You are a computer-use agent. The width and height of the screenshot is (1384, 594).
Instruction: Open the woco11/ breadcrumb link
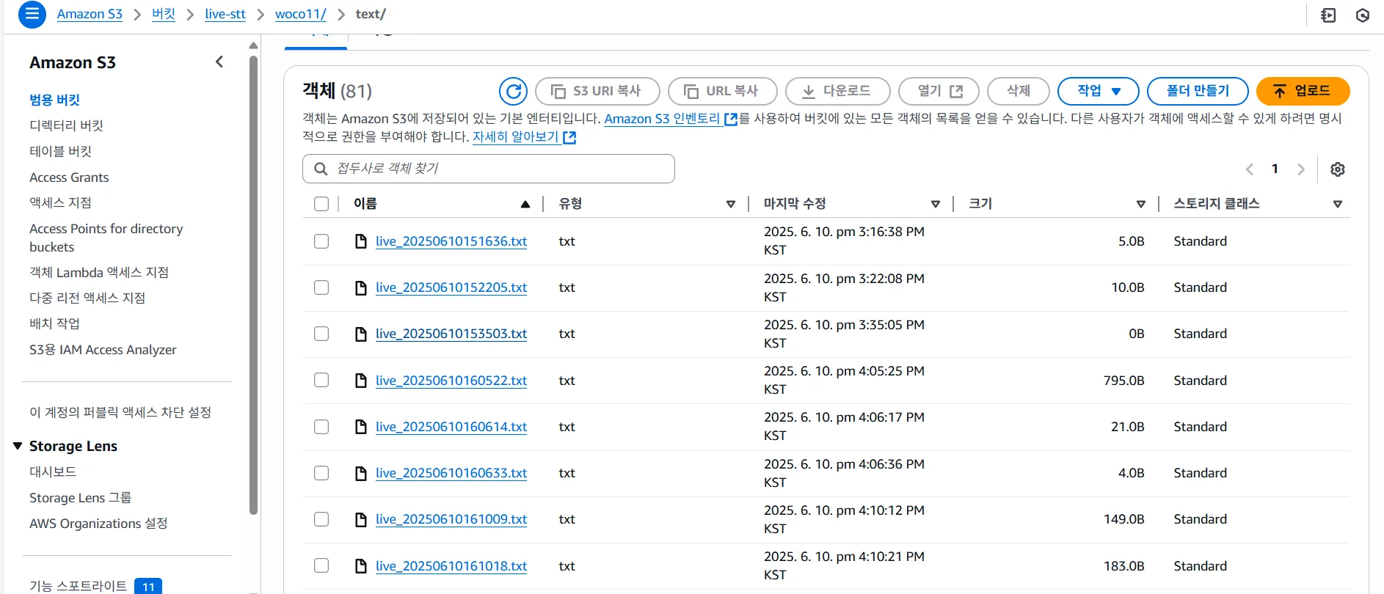click(300, 14)
